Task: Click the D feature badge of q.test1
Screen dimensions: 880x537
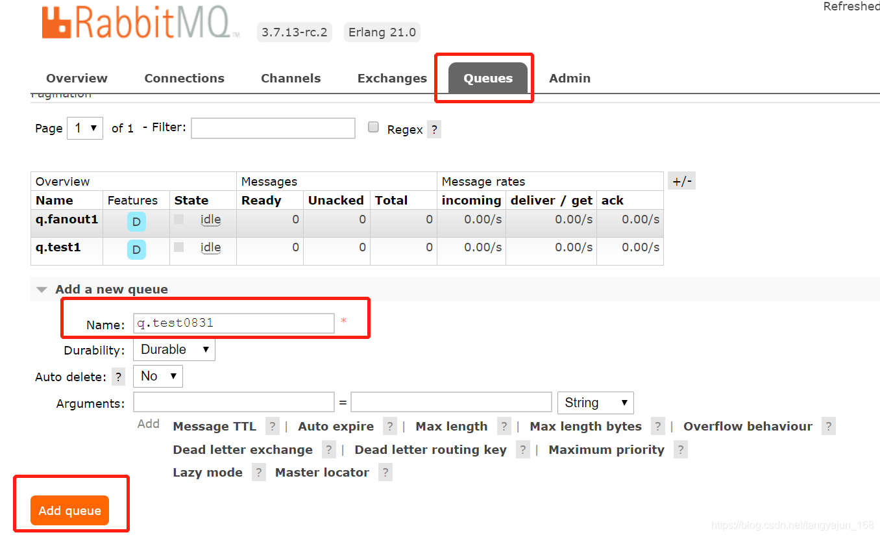Action: (136, 249)
